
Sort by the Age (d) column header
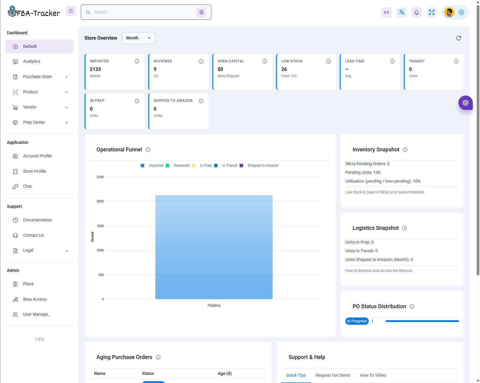pyautogui.click(x=225, y=374)
